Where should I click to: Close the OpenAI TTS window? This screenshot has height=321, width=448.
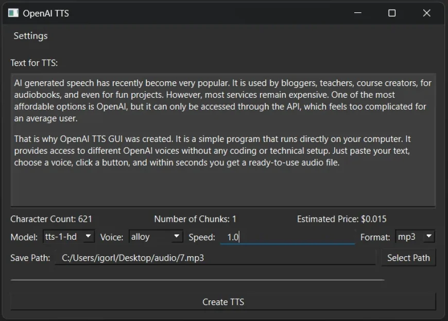click(426, 13)
